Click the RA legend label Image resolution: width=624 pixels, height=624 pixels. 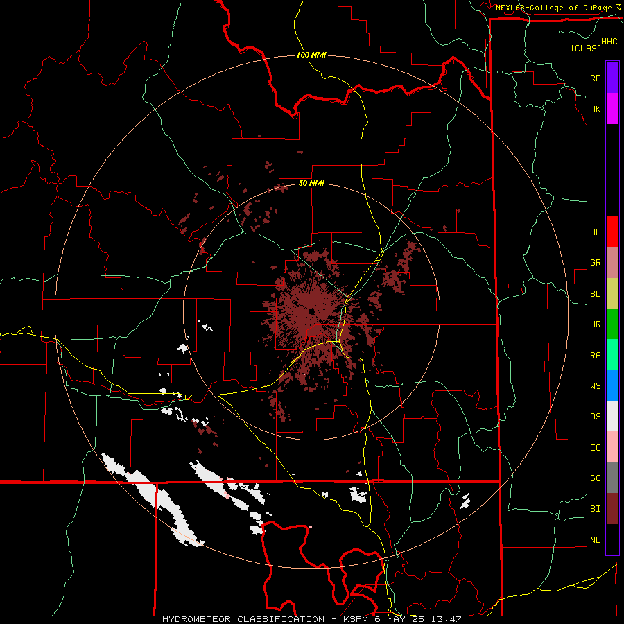595,356
